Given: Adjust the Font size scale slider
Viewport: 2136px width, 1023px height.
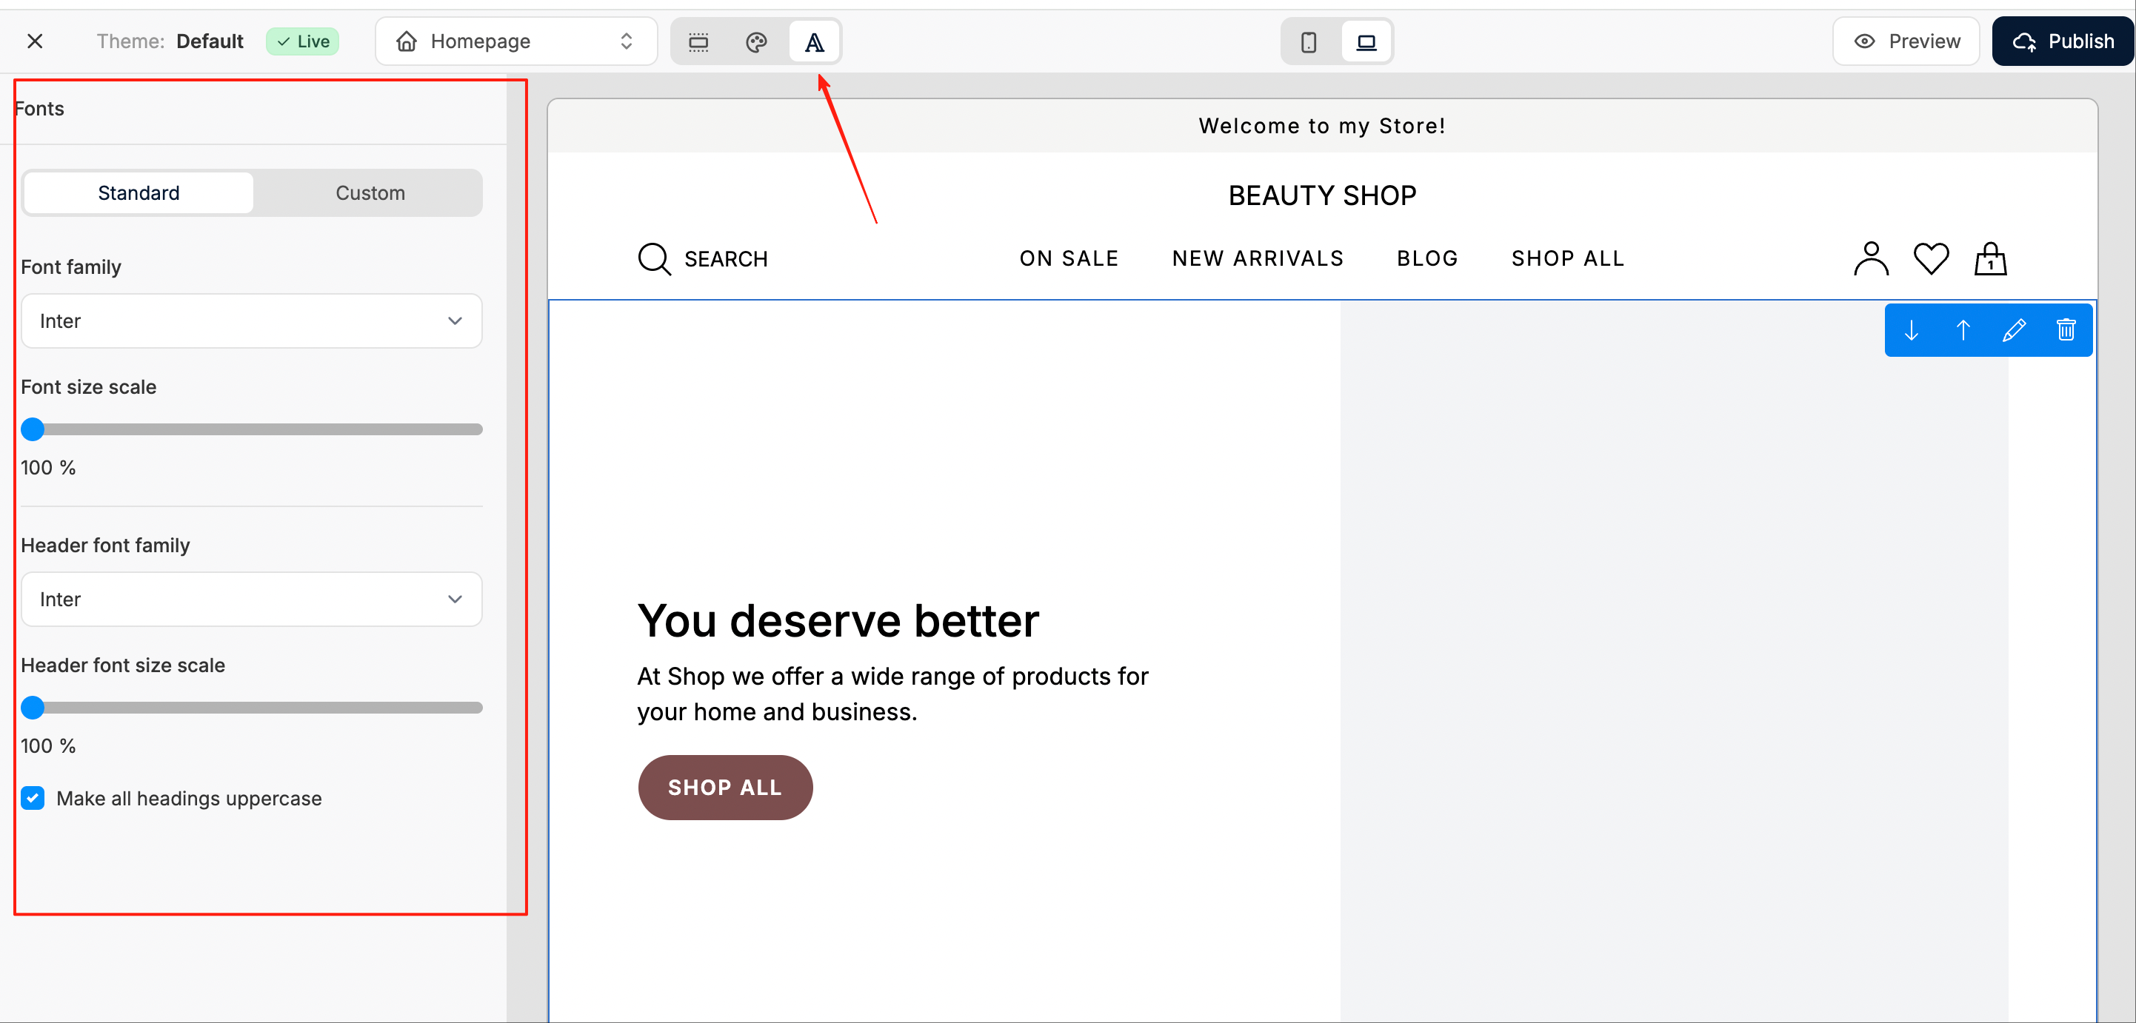Looking at the screenshot, I should (251, 429).
